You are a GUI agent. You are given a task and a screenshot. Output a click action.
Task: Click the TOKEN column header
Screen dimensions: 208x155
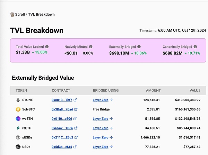[x=21, y=90]
